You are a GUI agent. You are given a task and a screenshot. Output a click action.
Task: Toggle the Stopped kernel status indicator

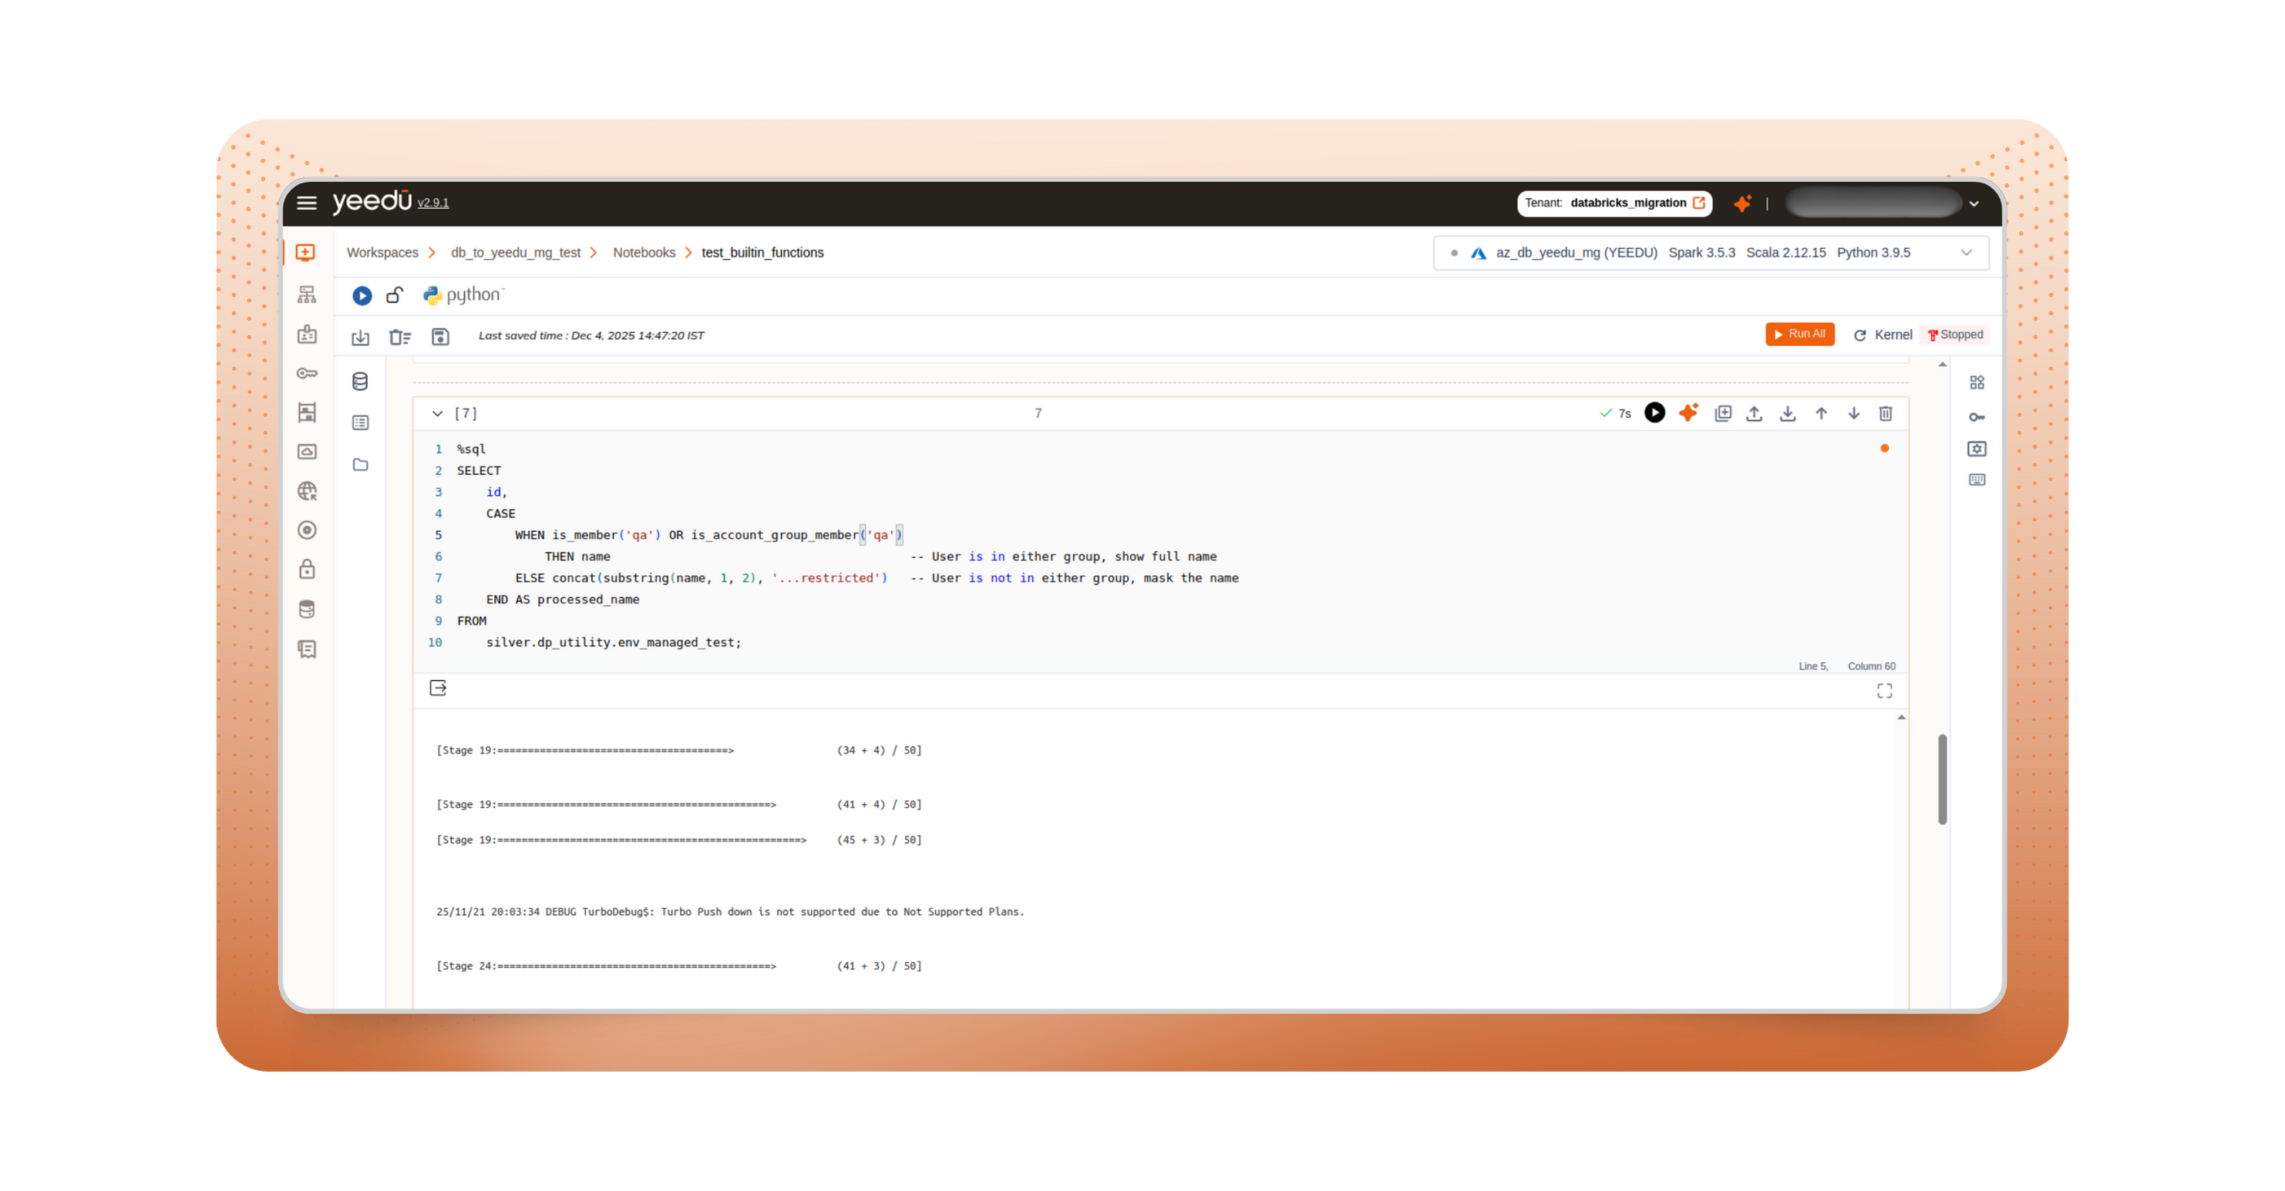pos(1955,335)
